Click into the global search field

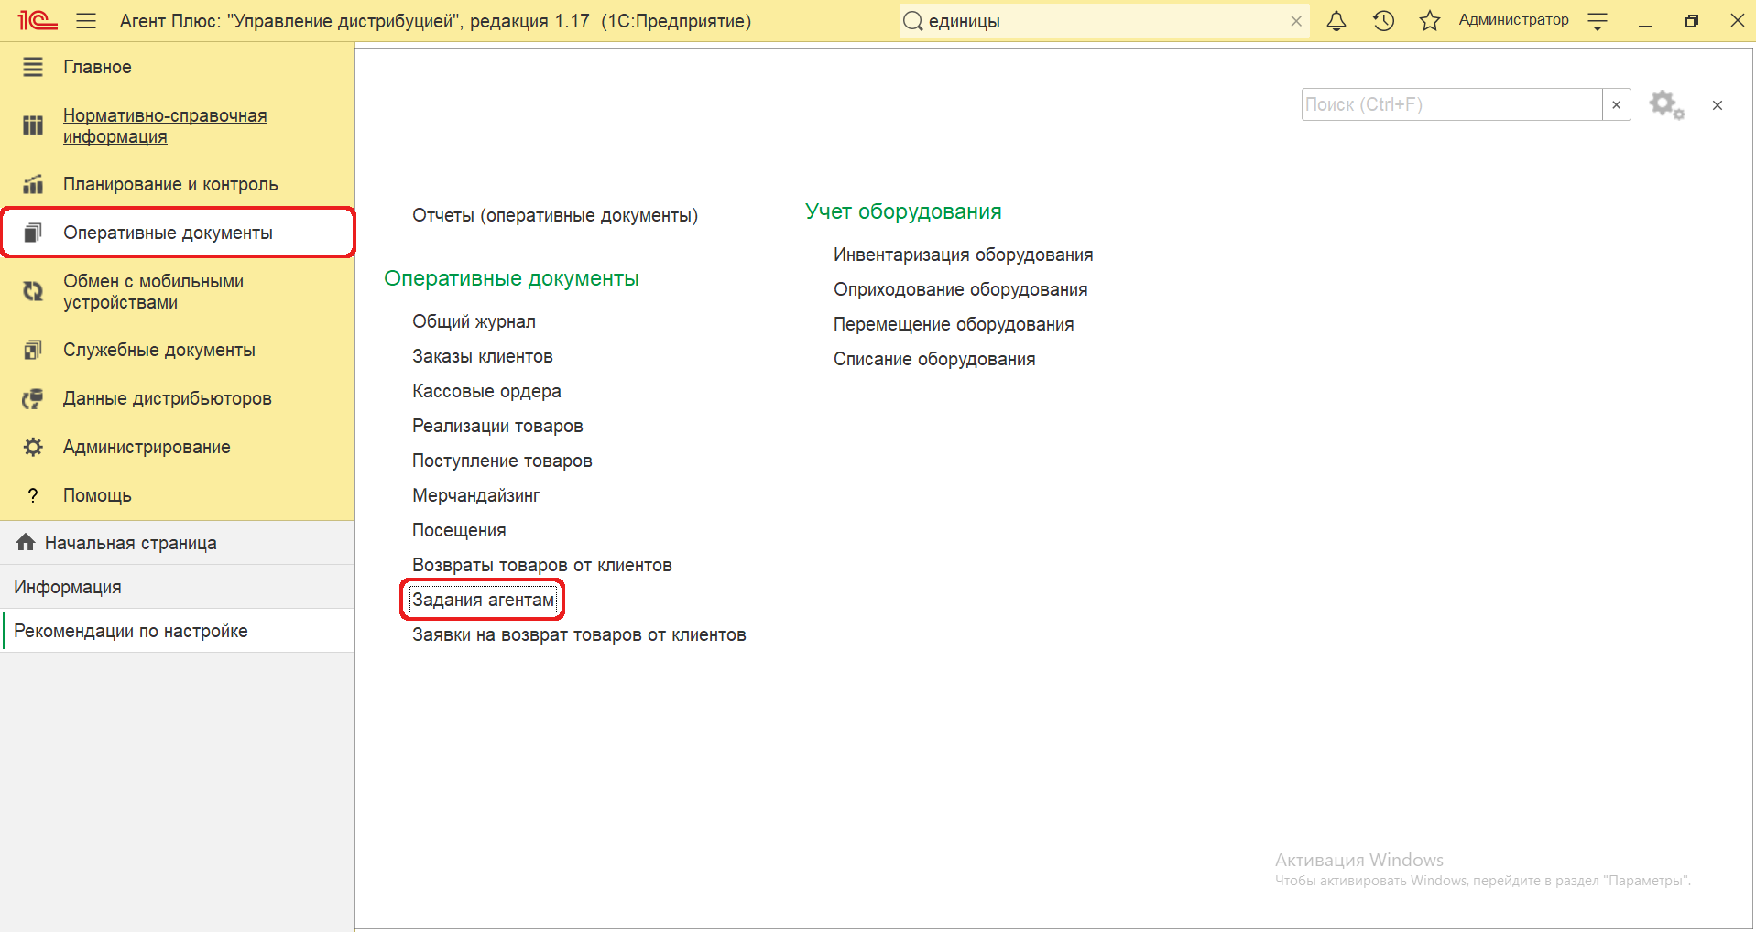tap(1105, 21)
